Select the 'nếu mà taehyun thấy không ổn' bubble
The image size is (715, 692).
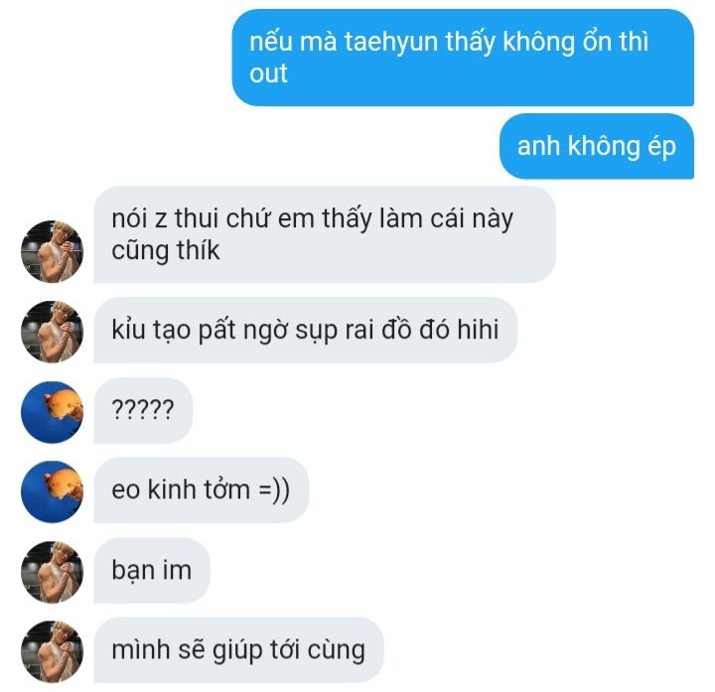(463, 58)
